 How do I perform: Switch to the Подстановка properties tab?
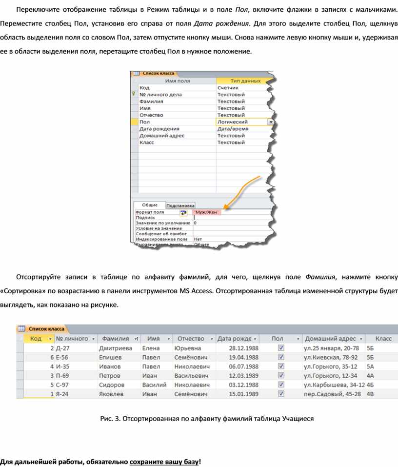click(x=180, y=205)
